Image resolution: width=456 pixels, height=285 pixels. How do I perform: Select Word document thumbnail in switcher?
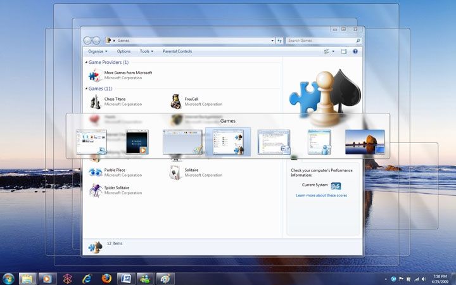point(274,142)
